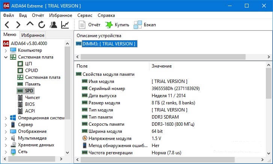Click the ACPI chip icon
273x164 pixels.
point(20,111)
